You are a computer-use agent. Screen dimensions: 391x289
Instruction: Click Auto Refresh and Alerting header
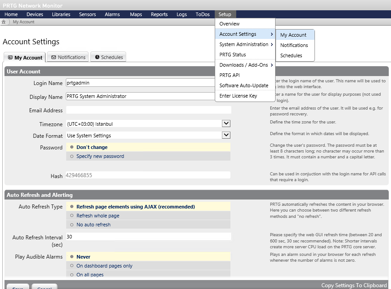click(196, 195)
